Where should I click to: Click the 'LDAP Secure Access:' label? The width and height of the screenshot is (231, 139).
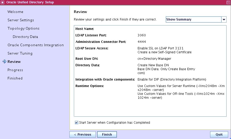pyautogui.click(x=92, y=48)
